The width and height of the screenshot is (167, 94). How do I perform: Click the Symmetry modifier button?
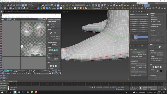[134, 23]
